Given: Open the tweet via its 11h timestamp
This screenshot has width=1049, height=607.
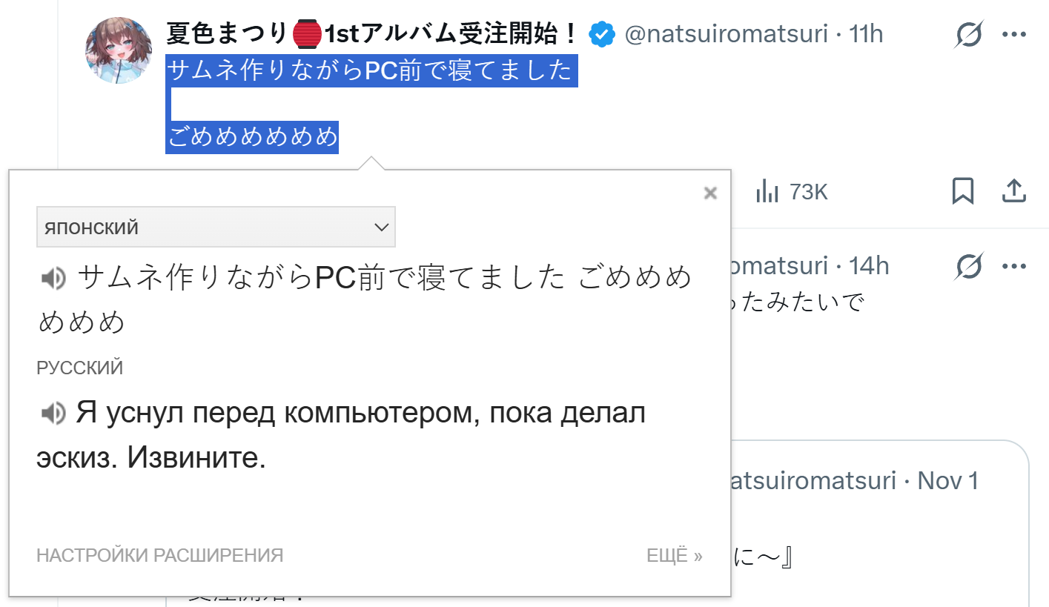Looking at the screenshot, I should [x=866, y=34].
